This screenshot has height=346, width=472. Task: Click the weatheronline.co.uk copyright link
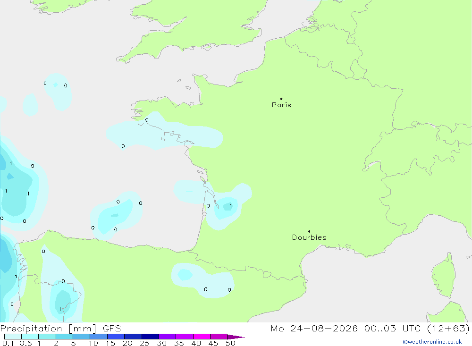(x=432, y=342)
